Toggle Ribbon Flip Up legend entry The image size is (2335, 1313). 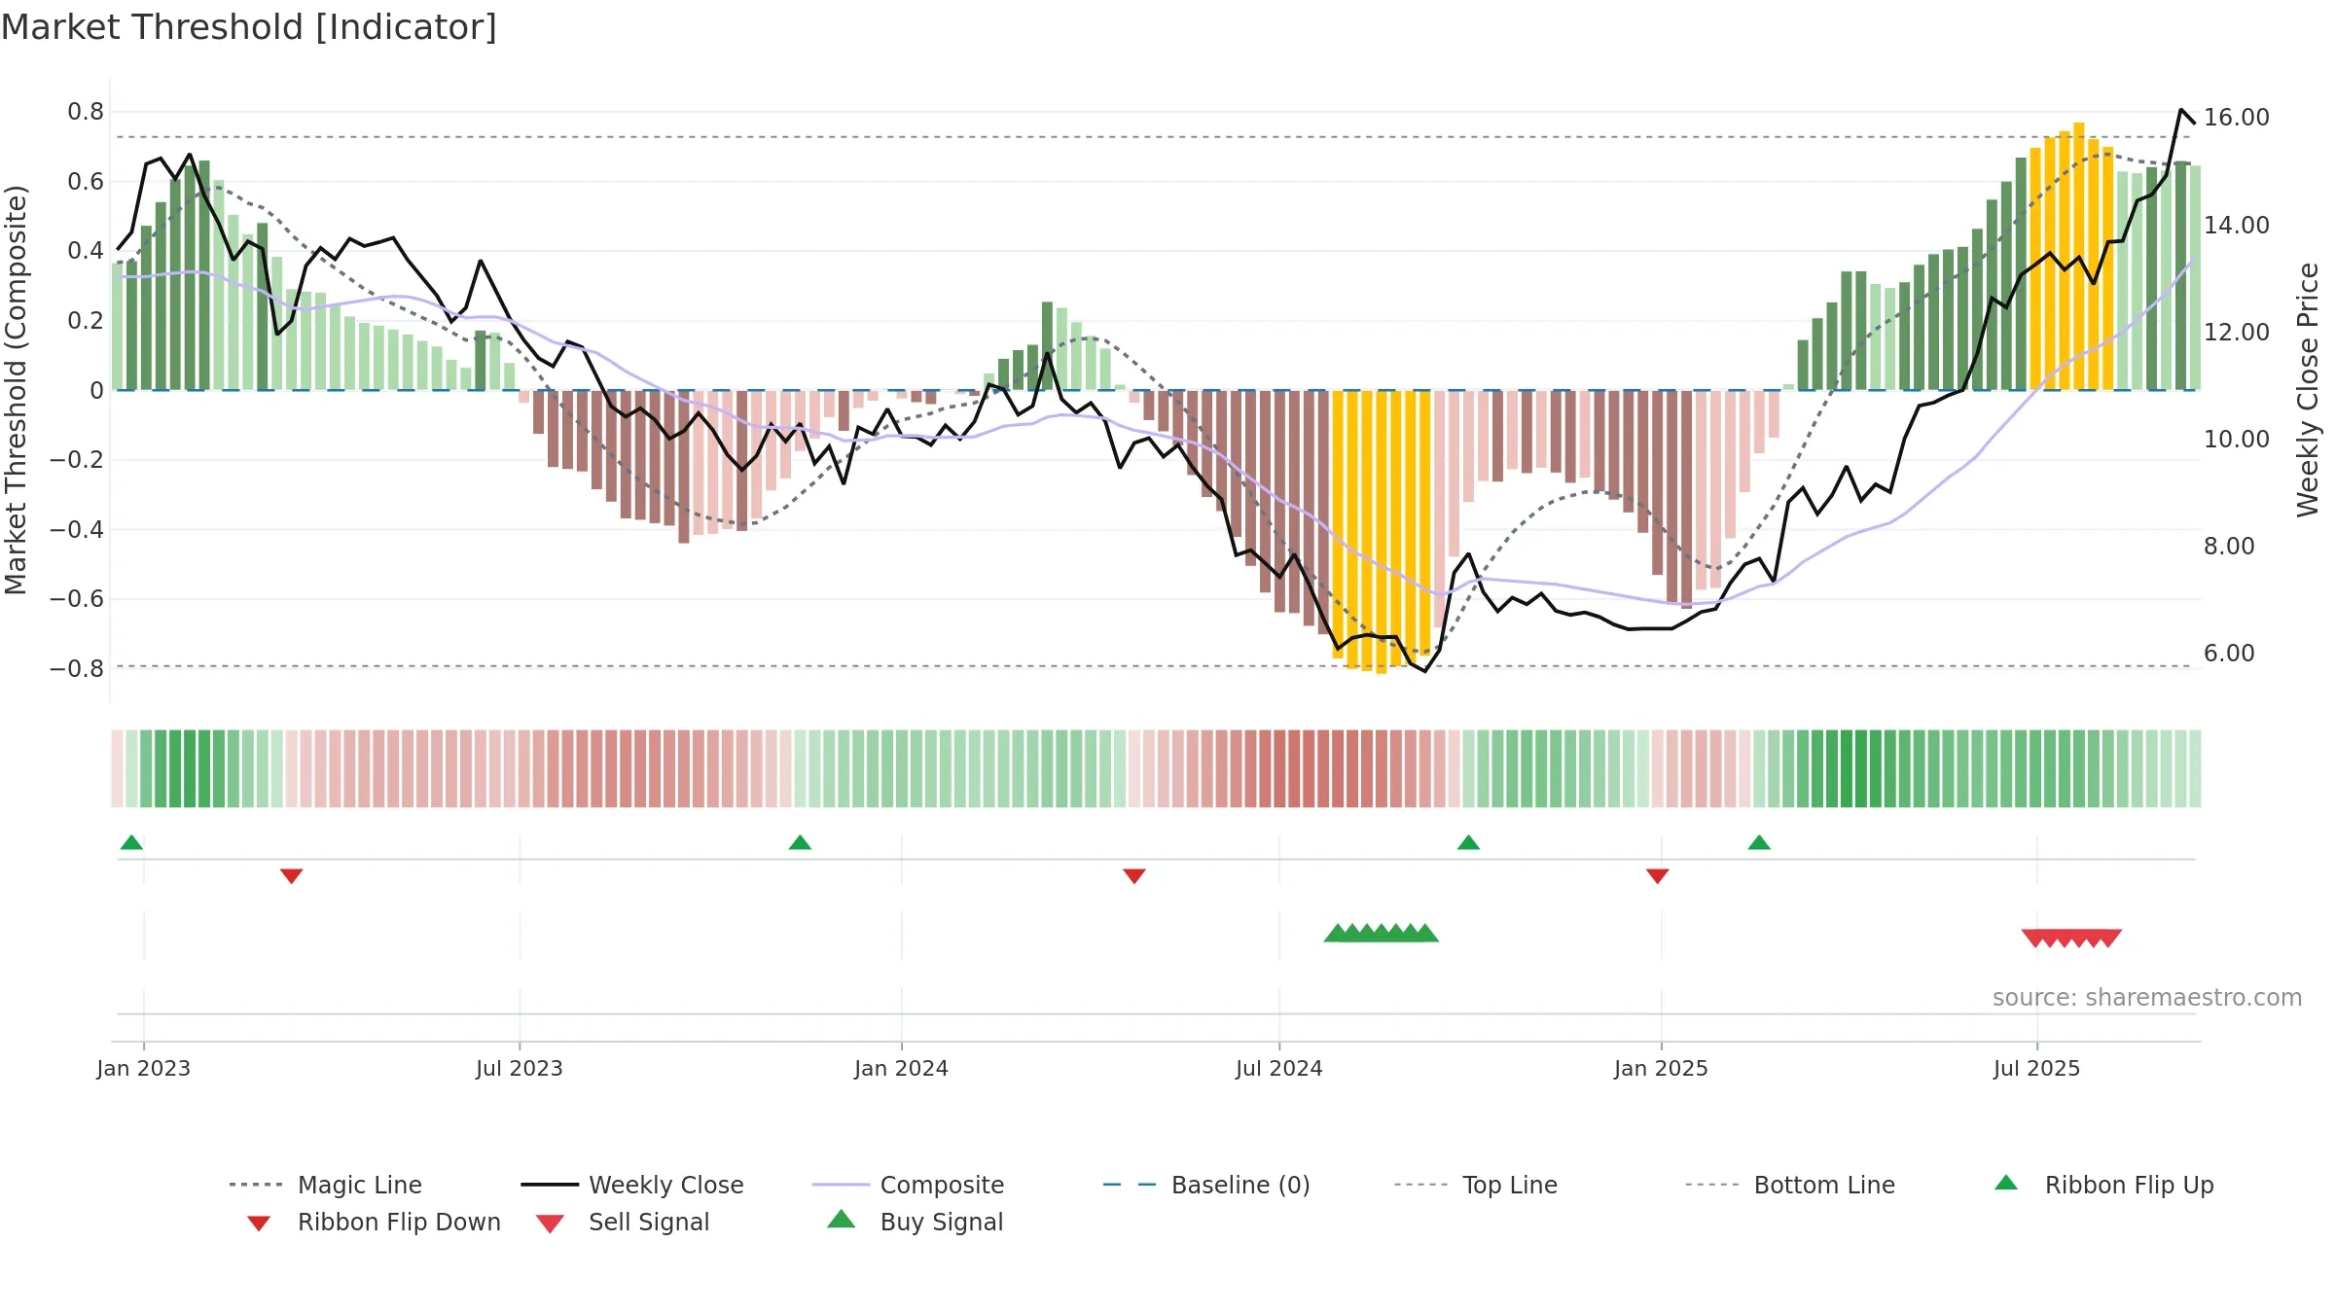point(2103,1185)
